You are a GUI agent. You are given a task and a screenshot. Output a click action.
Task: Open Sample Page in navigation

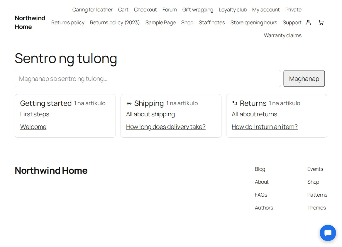pos(160,23)
